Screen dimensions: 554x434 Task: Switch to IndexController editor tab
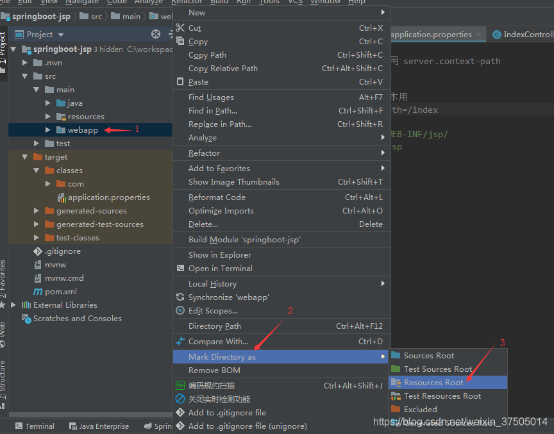(x=523, y=34)
